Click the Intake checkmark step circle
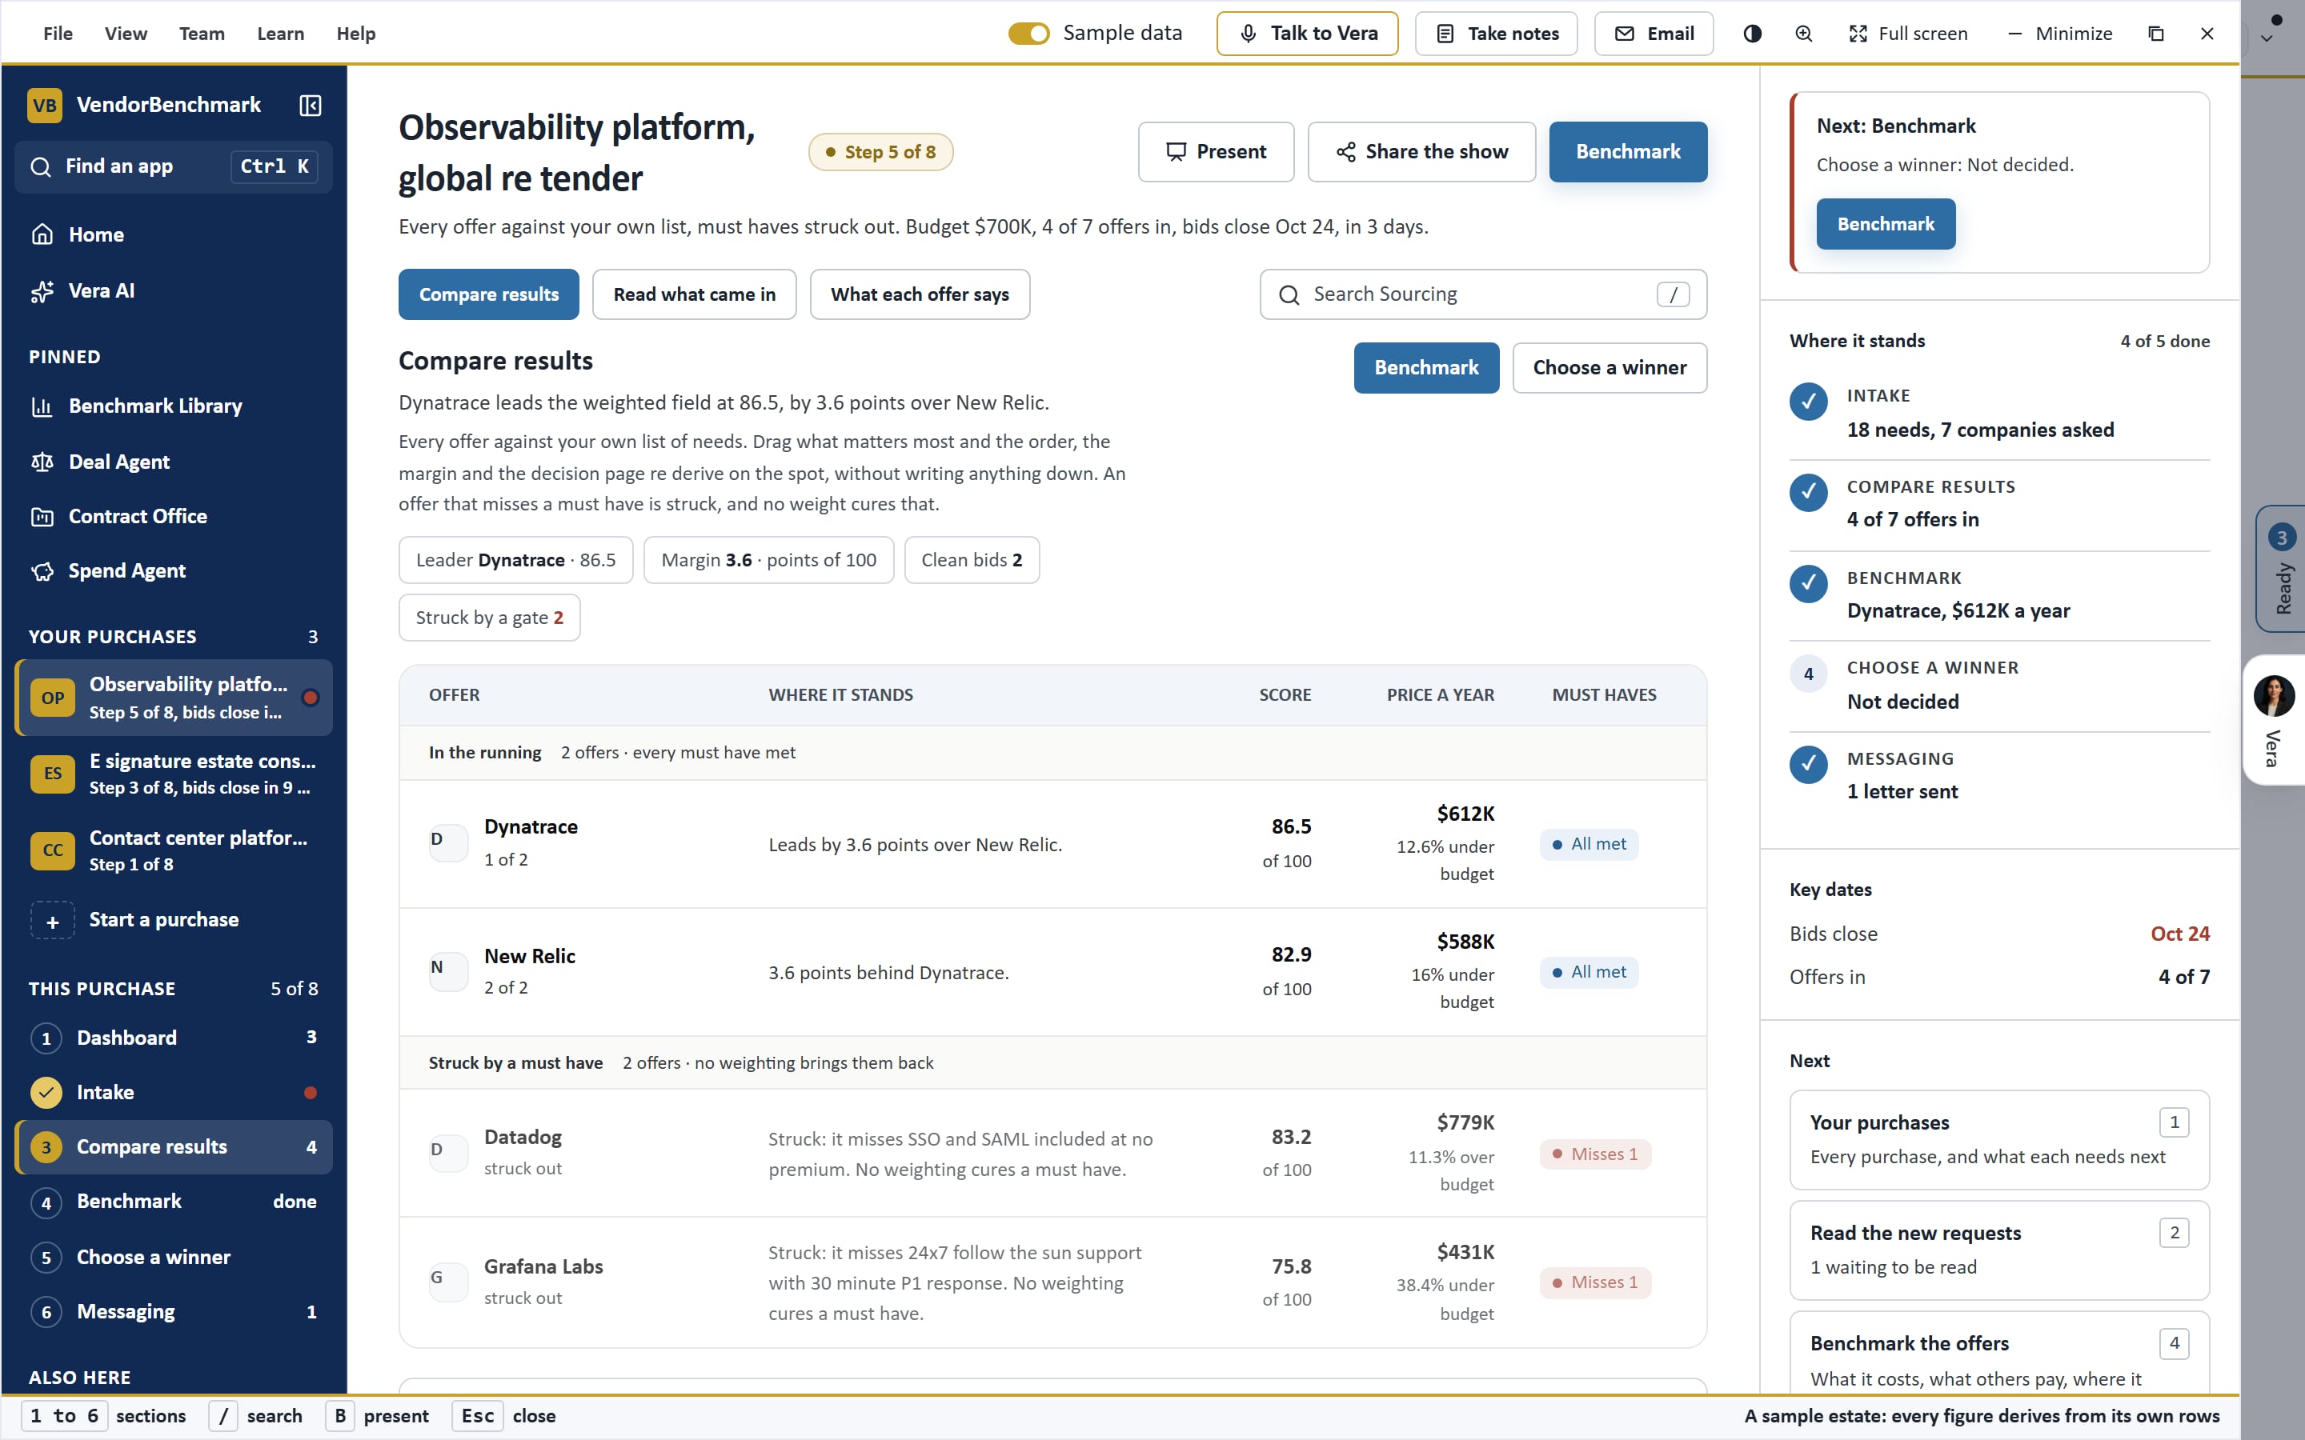The image size is (2305, 1440). tap(46, 1092)
